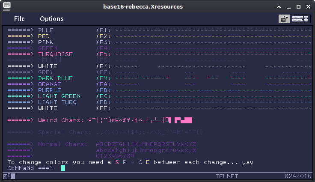Viewport: 315px width, 182px height.
Task: Click the RED row label
Action: [x=44, y=36]
